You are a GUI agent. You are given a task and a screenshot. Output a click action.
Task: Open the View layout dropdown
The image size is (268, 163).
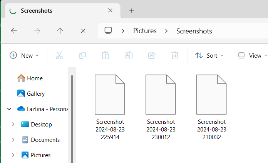tap(252, 55)
